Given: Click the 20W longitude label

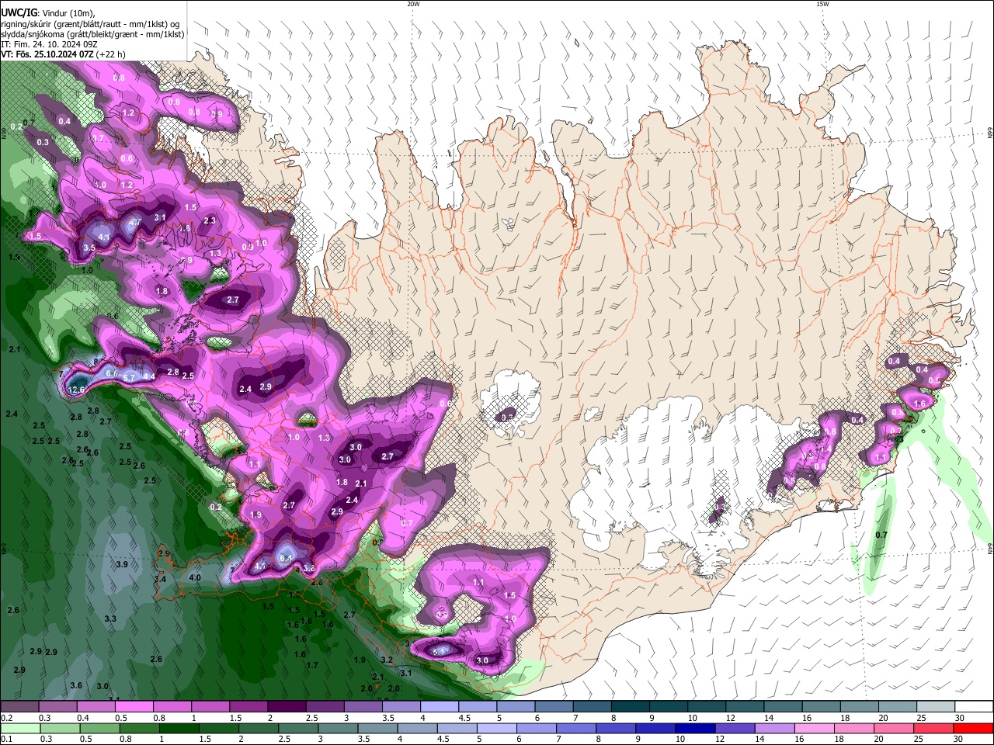Looking at the screenshot, I should [413, 4].
